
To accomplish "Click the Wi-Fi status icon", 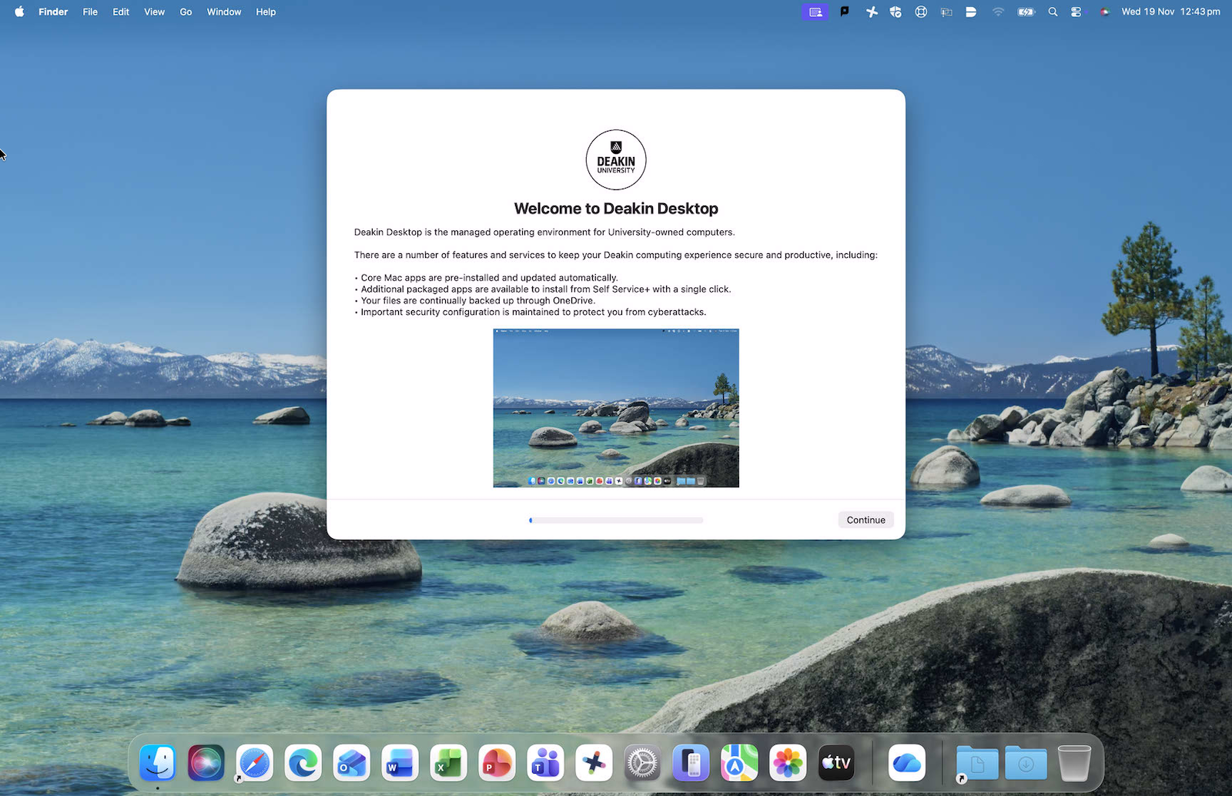I will click(998, 12).
